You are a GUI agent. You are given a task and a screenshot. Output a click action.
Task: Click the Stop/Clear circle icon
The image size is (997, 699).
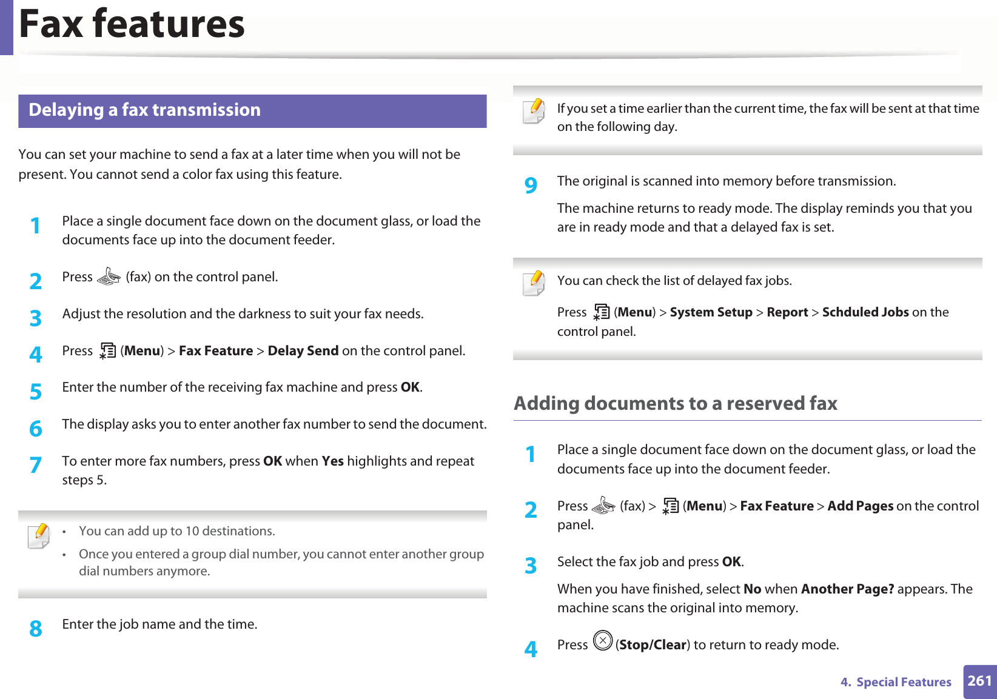[x=602, y=641]
